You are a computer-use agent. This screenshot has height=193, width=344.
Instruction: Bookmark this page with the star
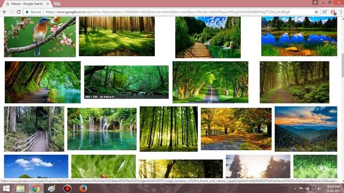point(316,12)
